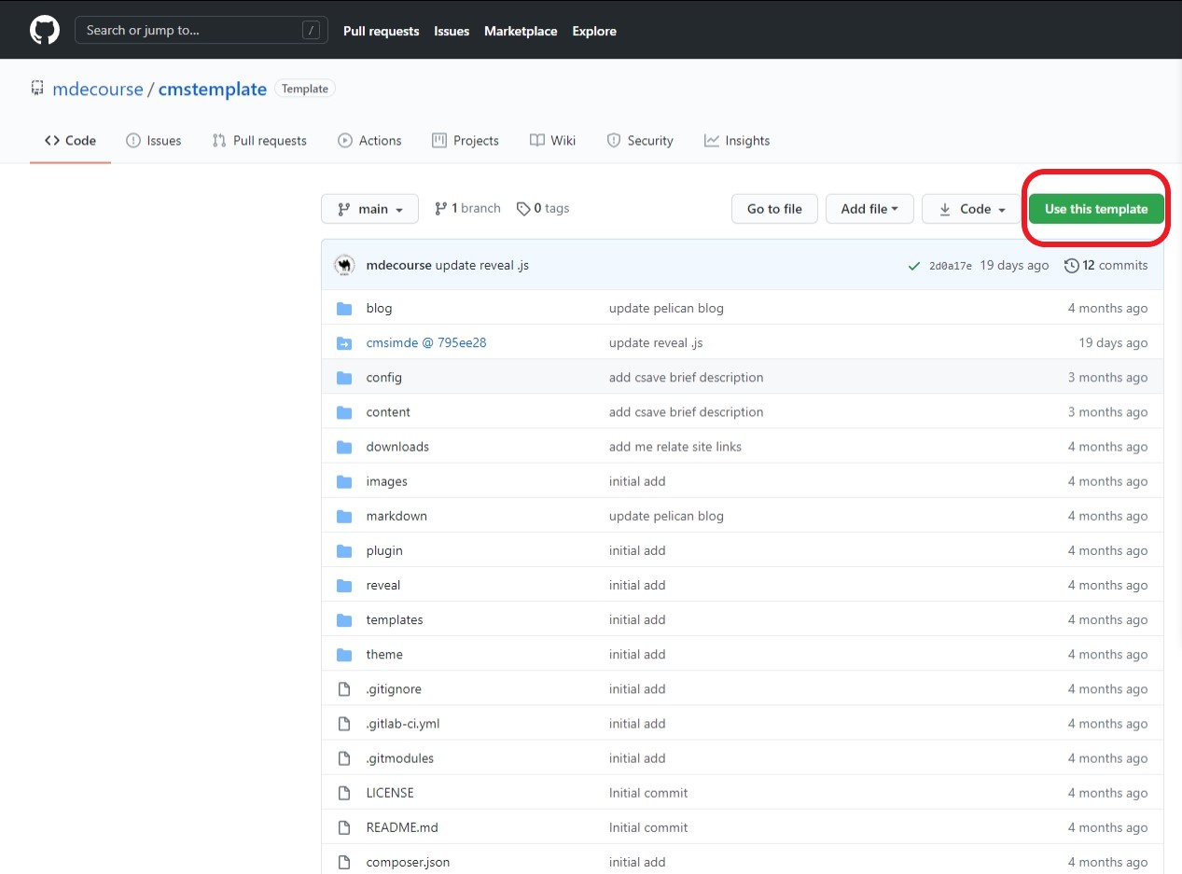Open the main branch dropdown
This screenshot has width=1182, height=874.
pyautogui.click(x=369, y=209)
